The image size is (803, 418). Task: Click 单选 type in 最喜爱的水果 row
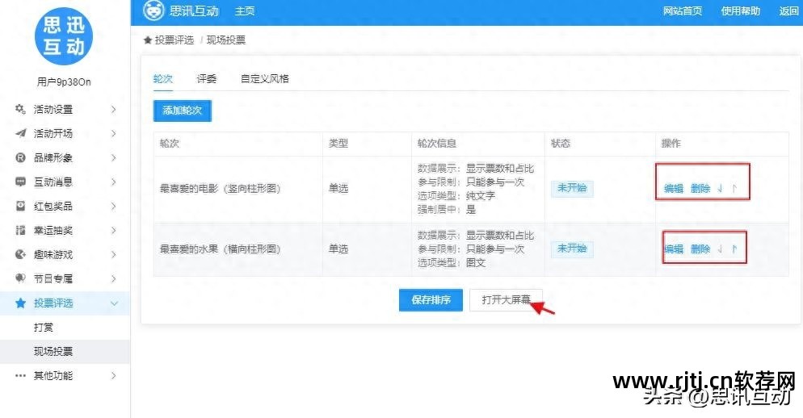click(x=338, y=249)
